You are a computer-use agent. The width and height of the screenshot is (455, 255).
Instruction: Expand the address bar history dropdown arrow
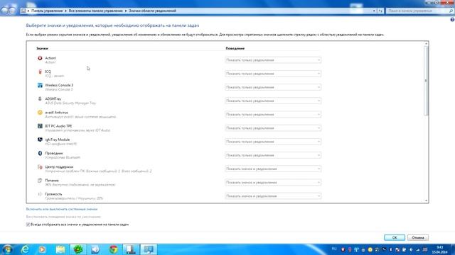click(x=374, y=11)
